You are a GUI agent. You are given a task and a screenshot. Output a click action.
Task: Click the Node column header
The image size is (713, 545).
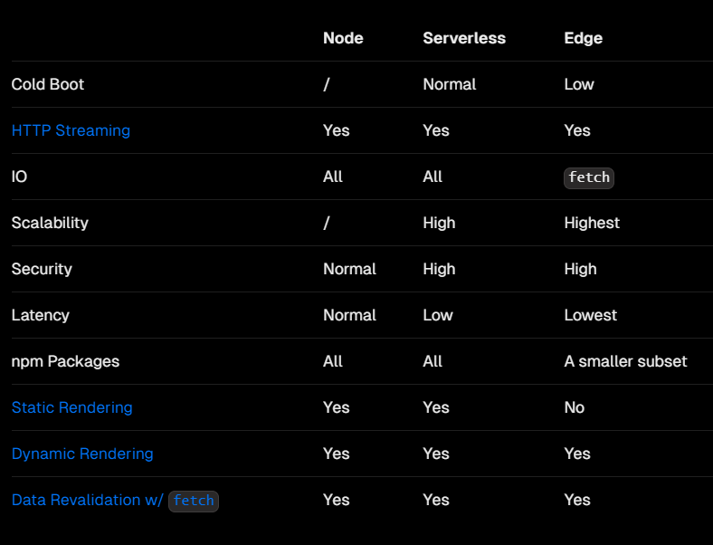point(343,38)
